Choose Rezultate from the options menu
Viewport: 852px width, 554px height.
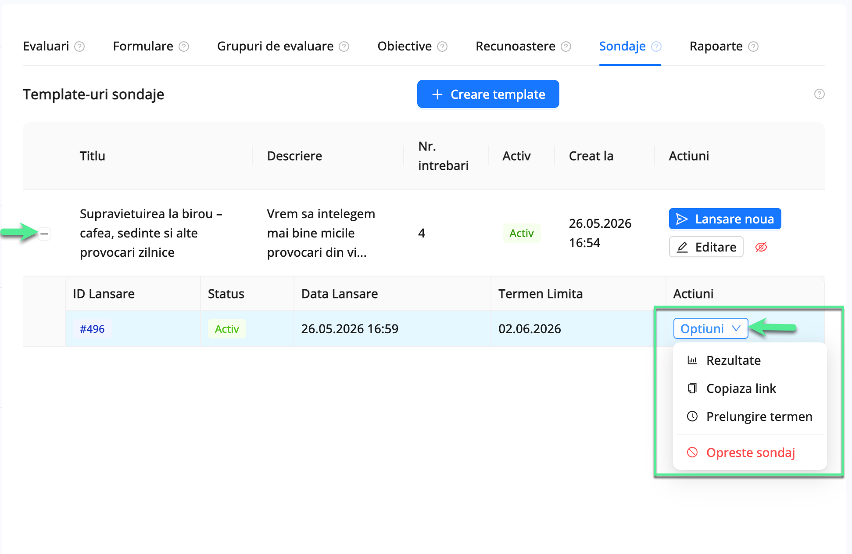pyautogui.click(x=749, y=360)
